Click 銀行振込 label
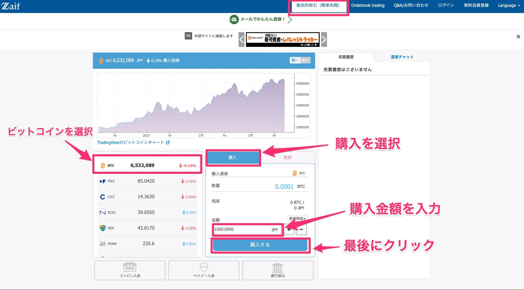This screenshot has height=290, width=524. pyautogui.click(x=278, y=276)
